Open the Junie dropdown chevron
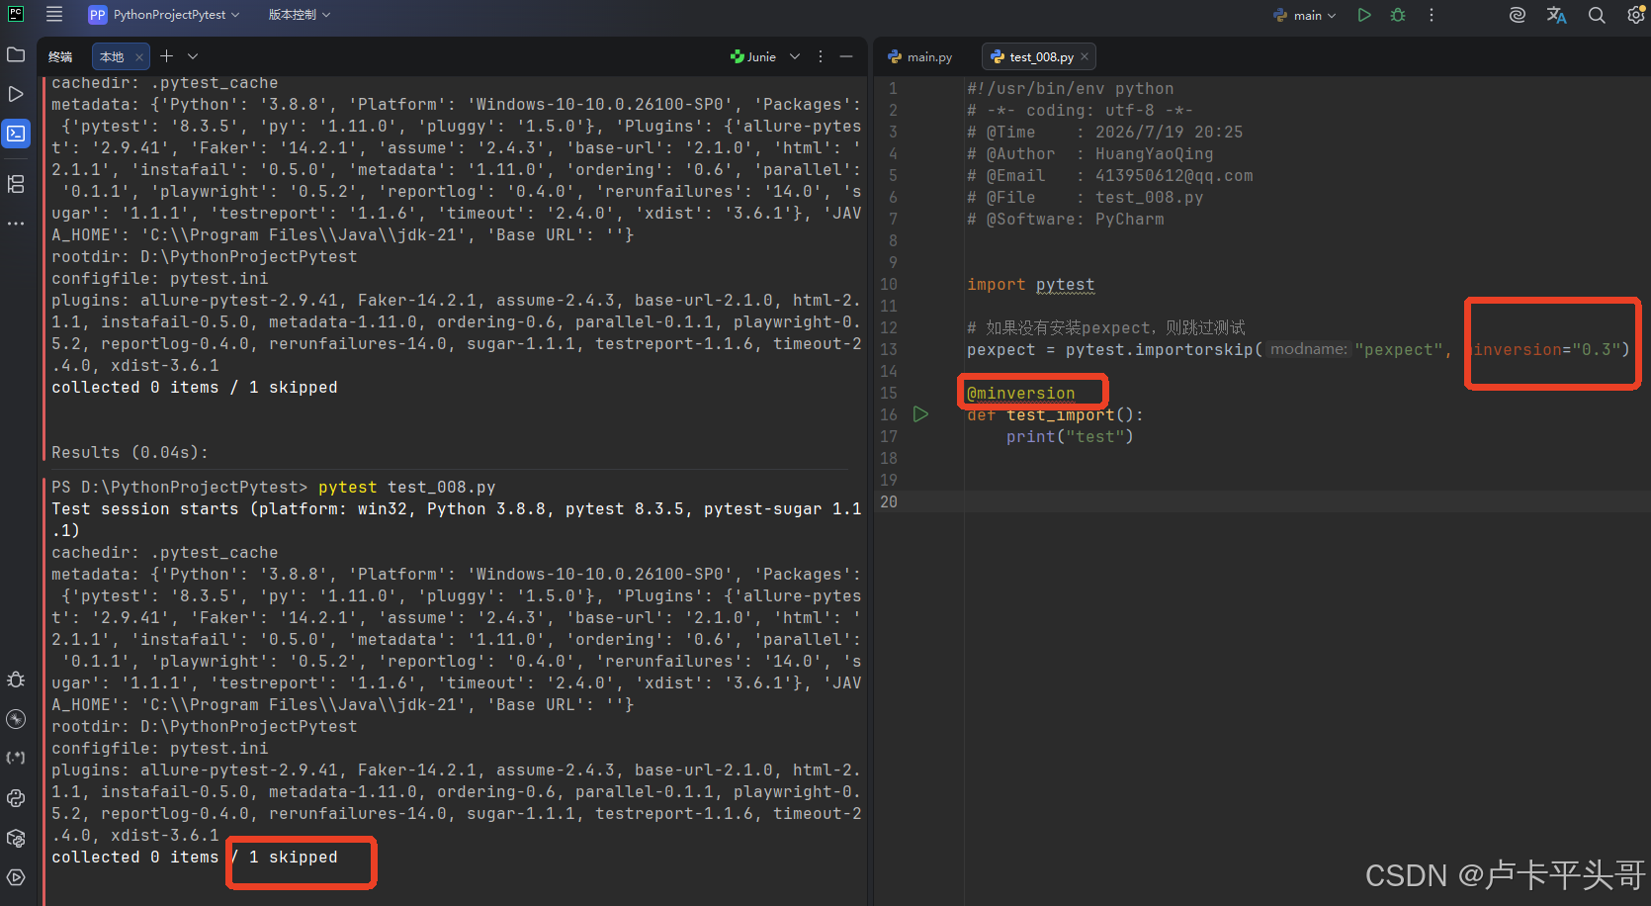The width and height of the screenshot is (1651, 906). point(795,56)
